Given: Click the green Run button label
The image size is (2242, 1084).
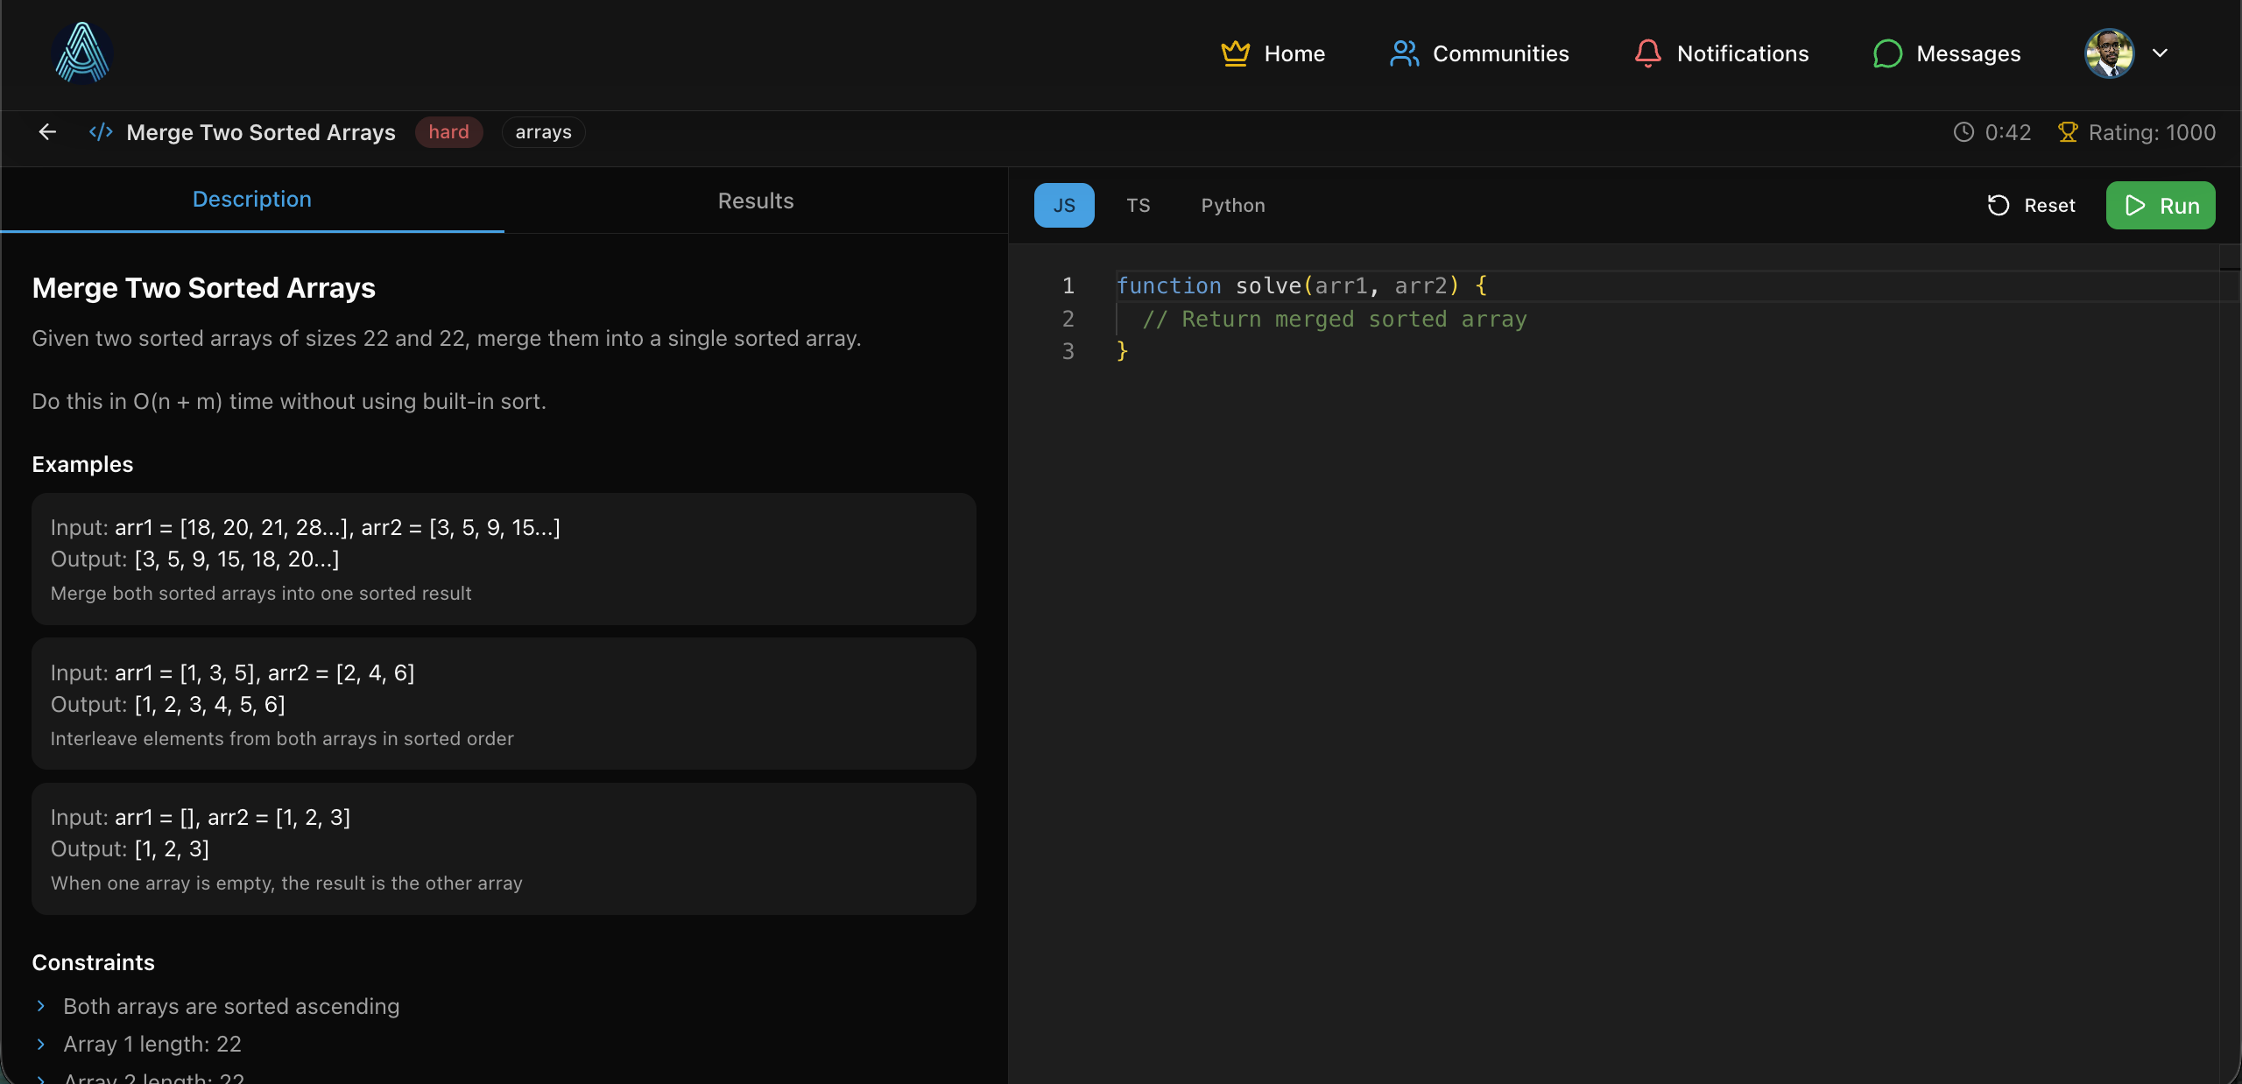Looking at the screenshot, I should tap(2180, 206).
